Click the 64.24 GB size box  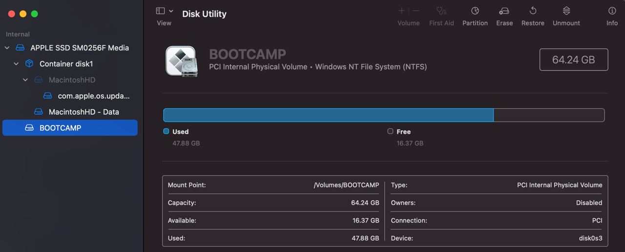(574, 60)
